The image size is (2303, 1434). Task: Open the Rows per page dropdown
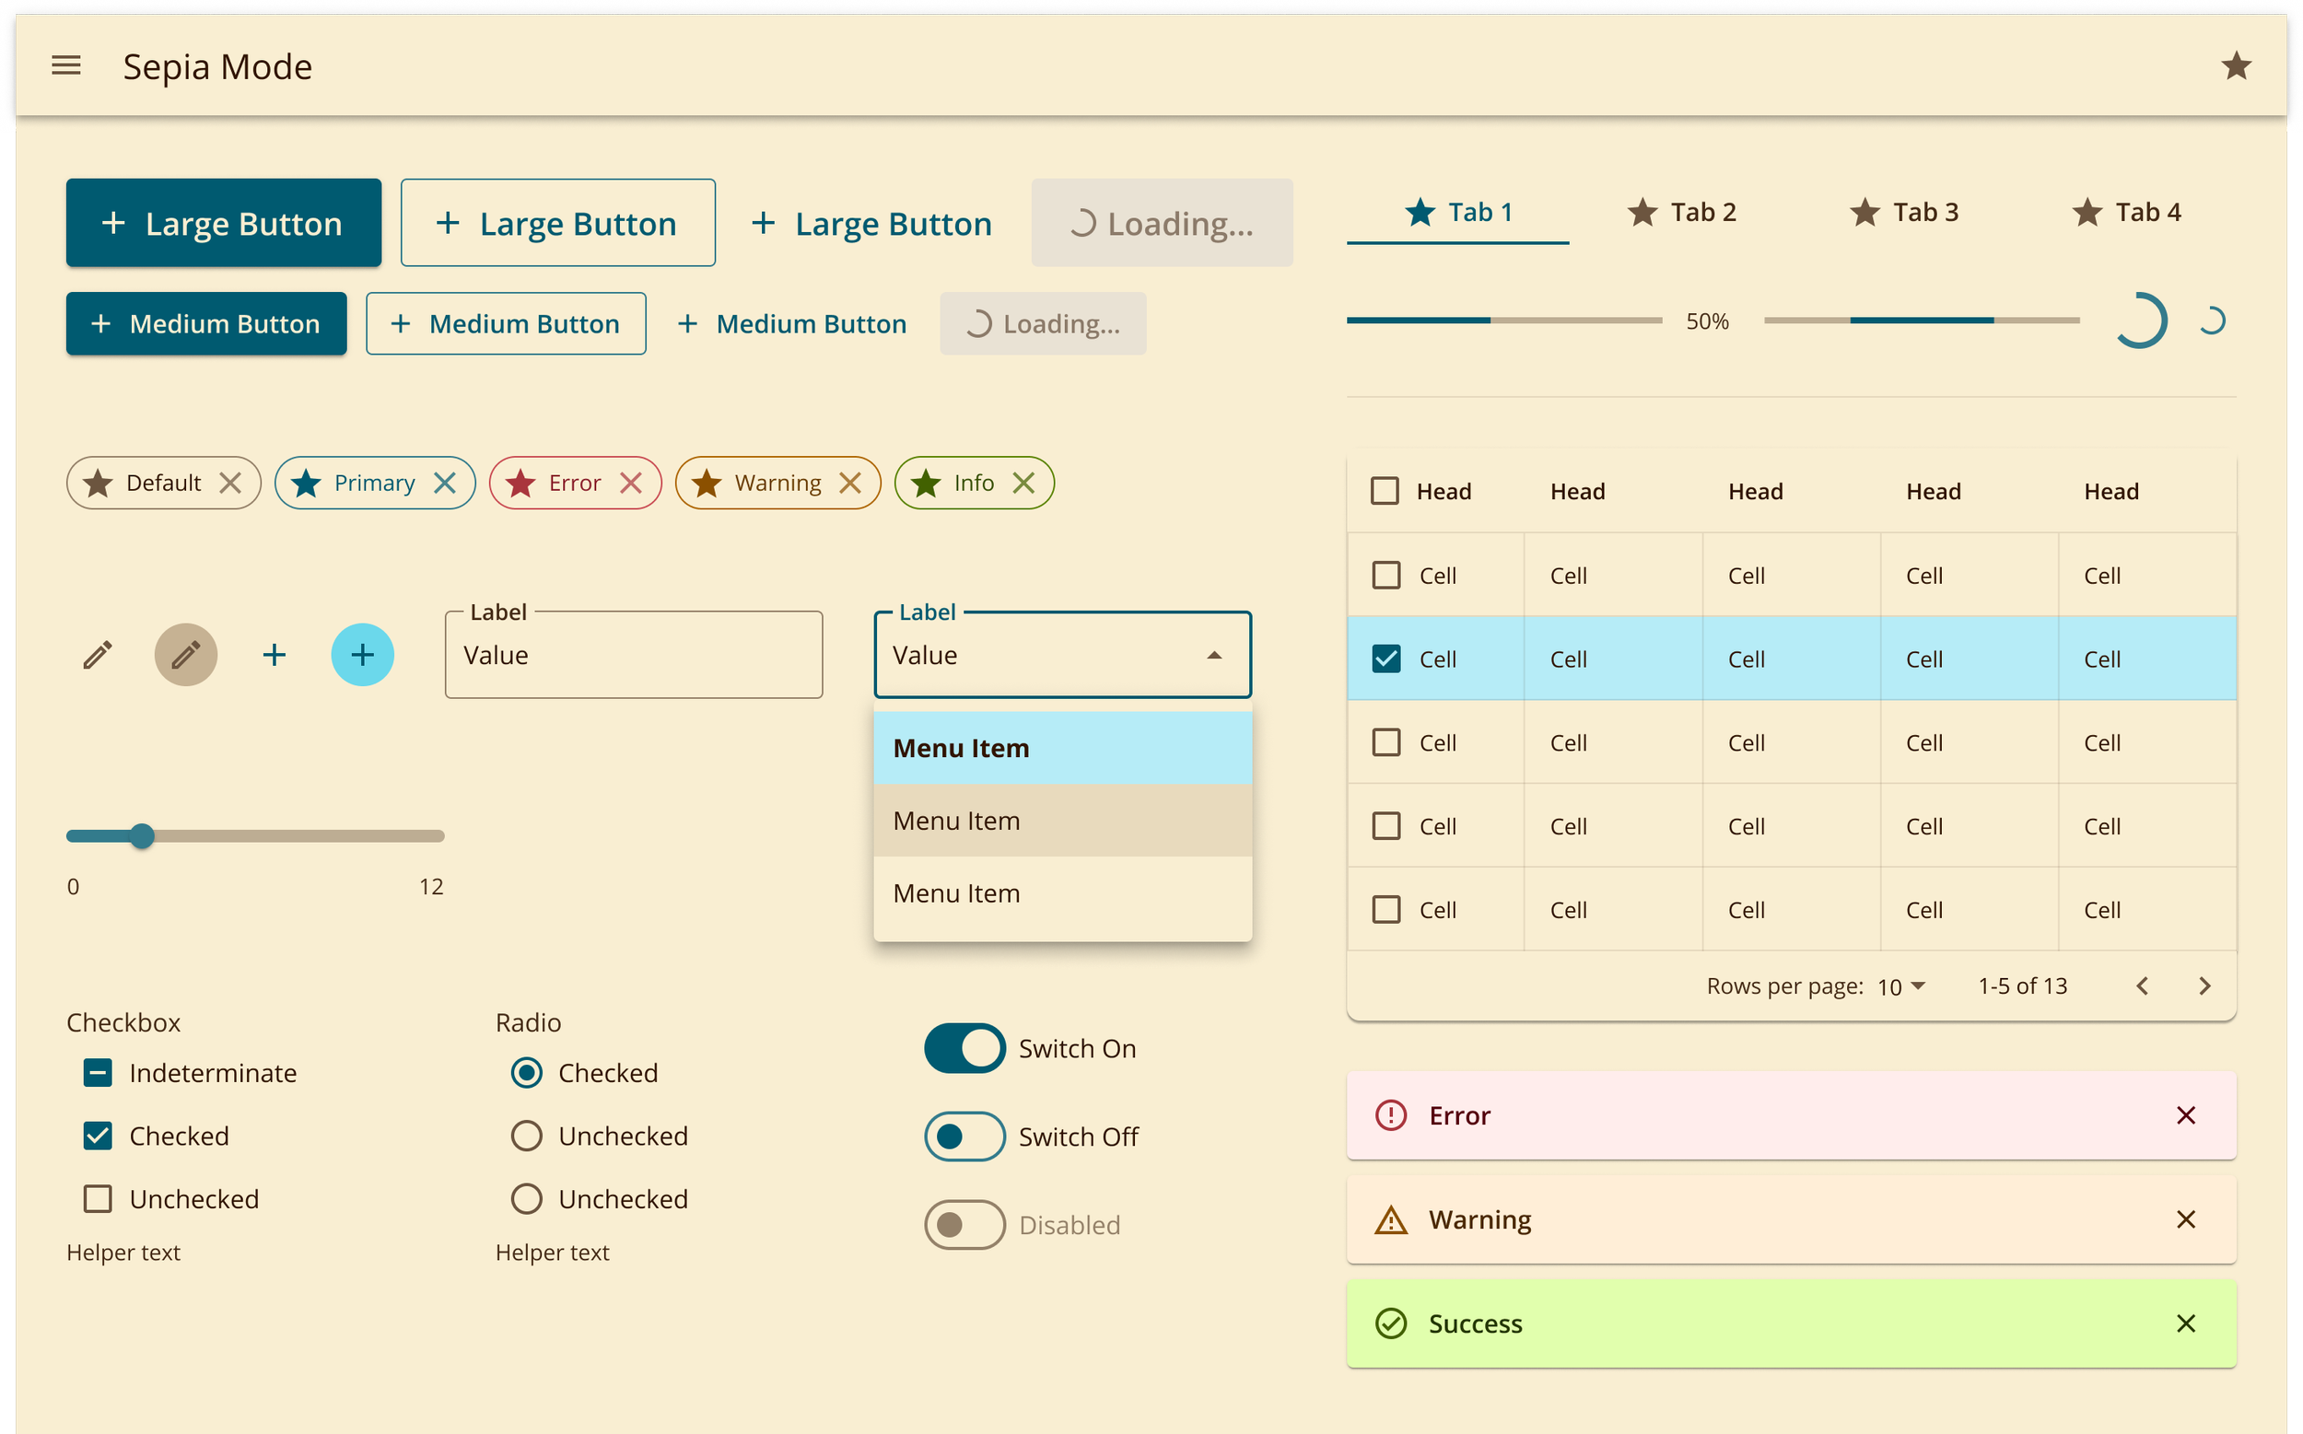pyautogui.click(x=1901, y=986)
